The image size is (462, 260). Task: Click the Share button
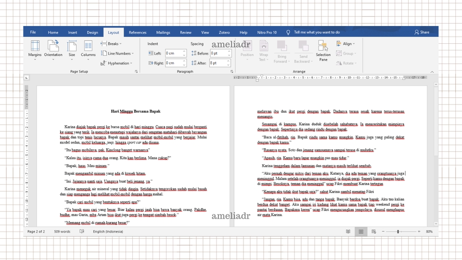[422, 32]
